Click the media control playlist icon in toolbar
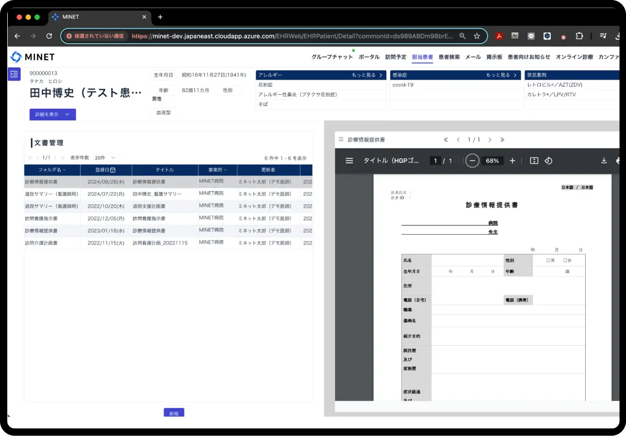This screenshot has width=626, height=436. coord(603,36)
